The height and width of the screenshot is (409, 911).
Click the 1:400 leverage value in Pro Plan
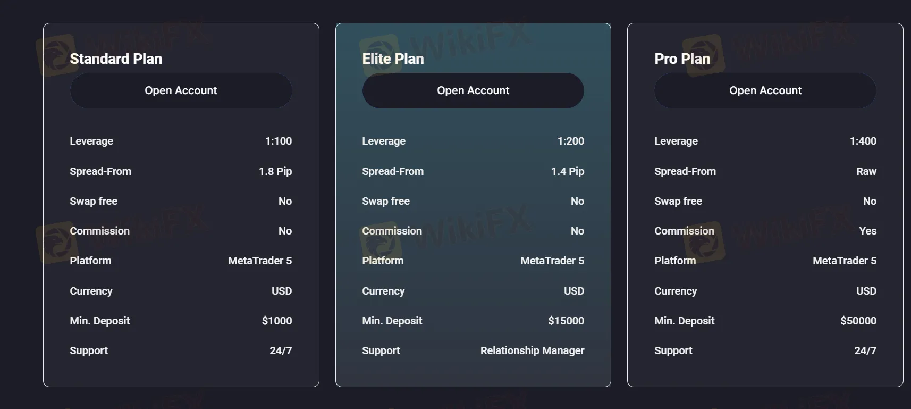pyautogui.click(x=863, y=141)
